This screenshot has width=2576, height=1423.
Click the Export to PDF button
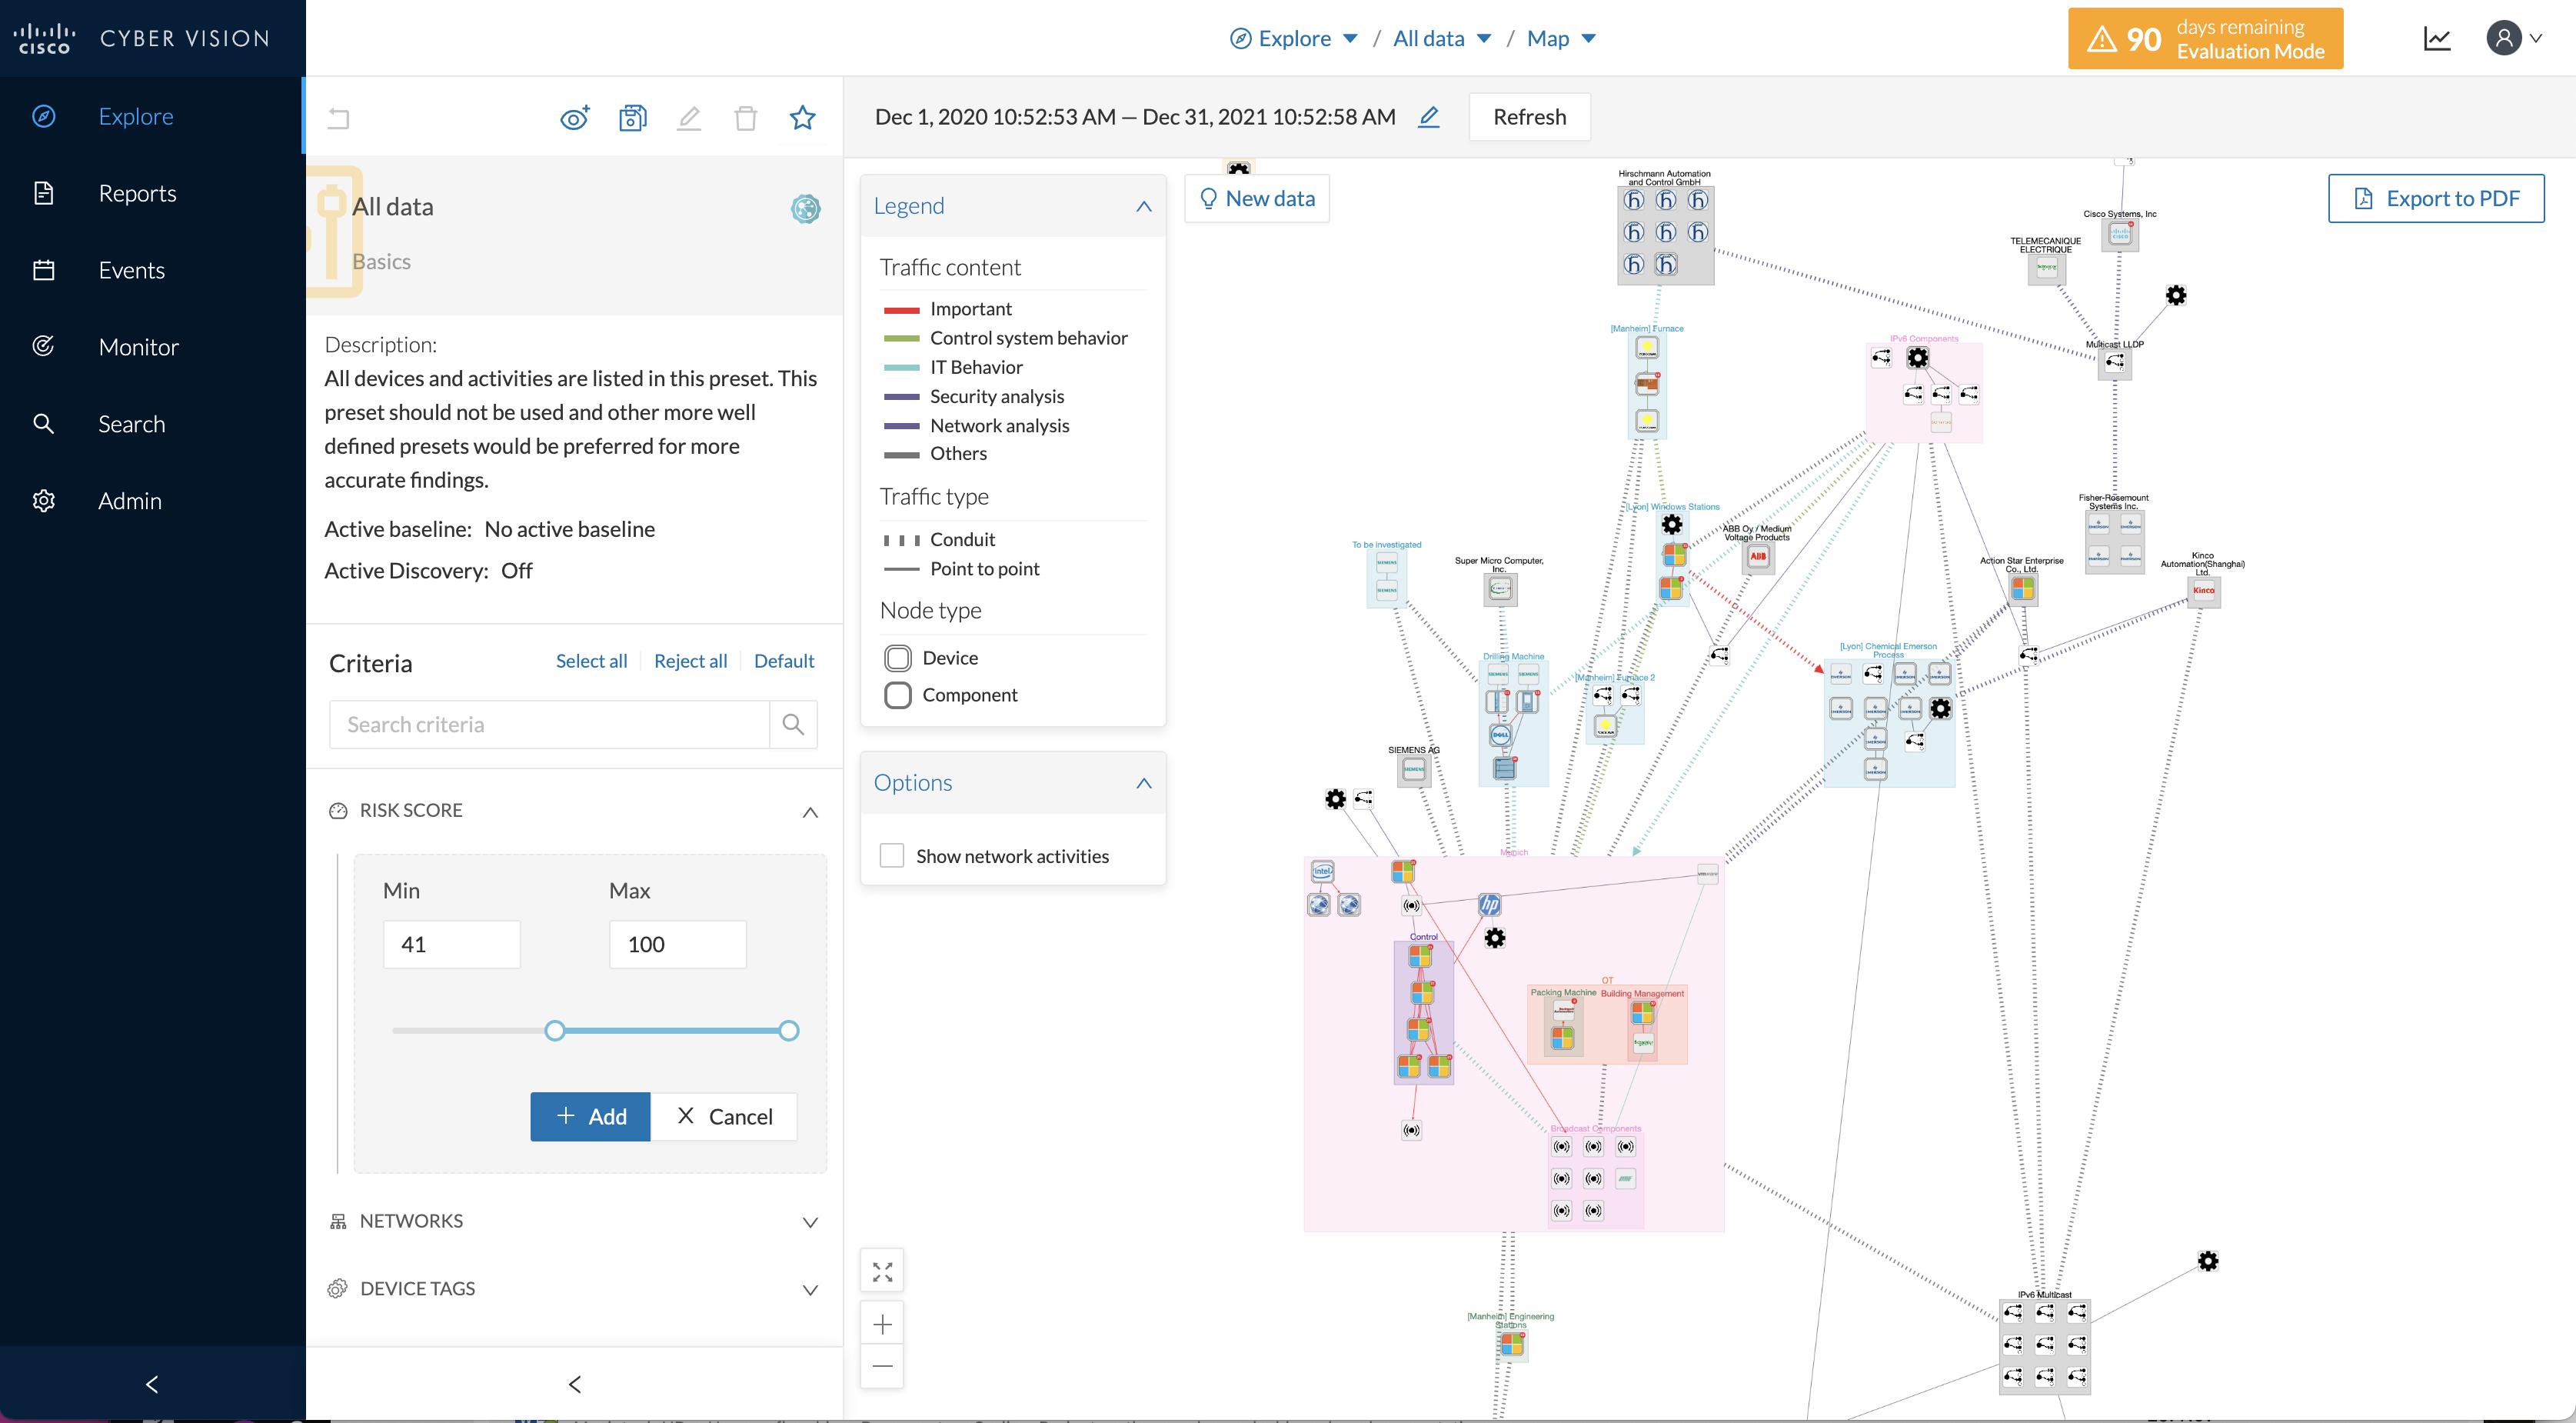2437,198
